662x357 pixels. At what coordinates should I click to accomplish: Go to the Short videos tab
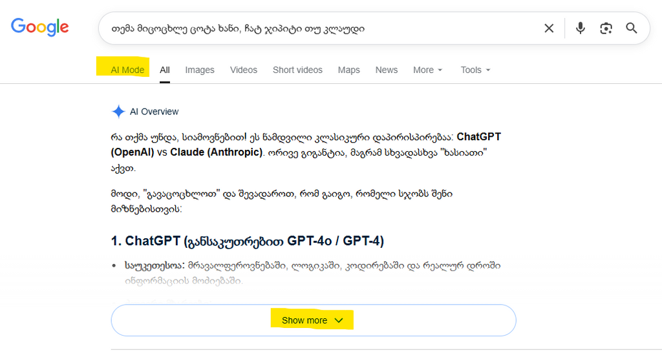coord(297,70)
